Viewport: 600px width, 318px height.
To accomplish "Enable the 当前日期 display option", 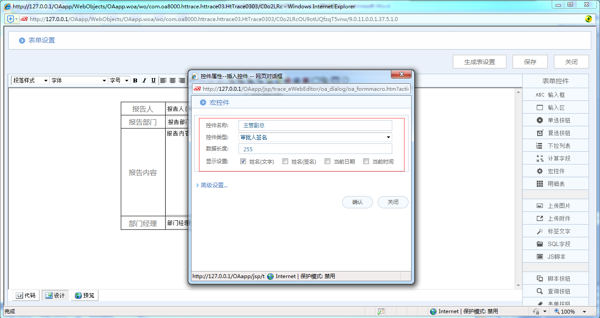I will 327,161.
